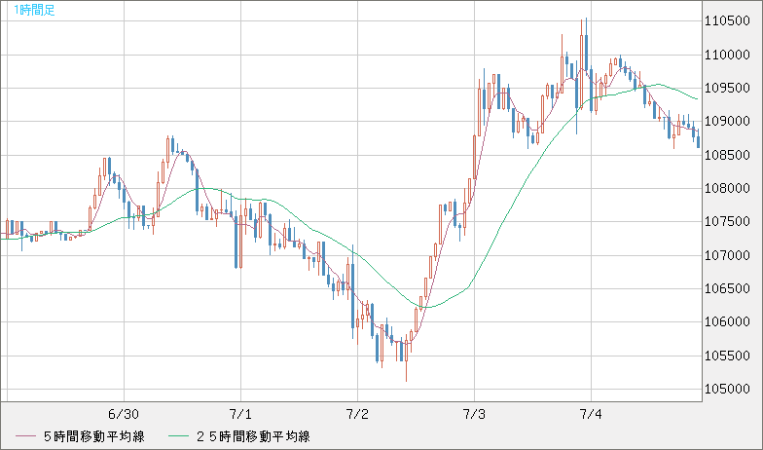The width and height of the screenshot is (763, 450).
Task: Click the 1時間足 chart title label
Action: click(x=34, y=10)
